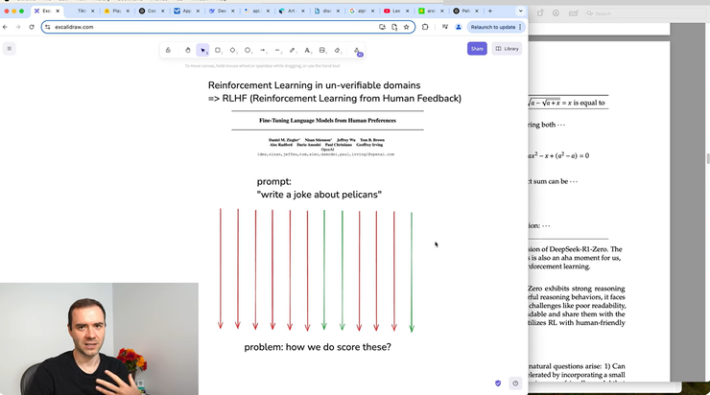
Task: Select the Arrow tool
Action: tap(263, 50)
